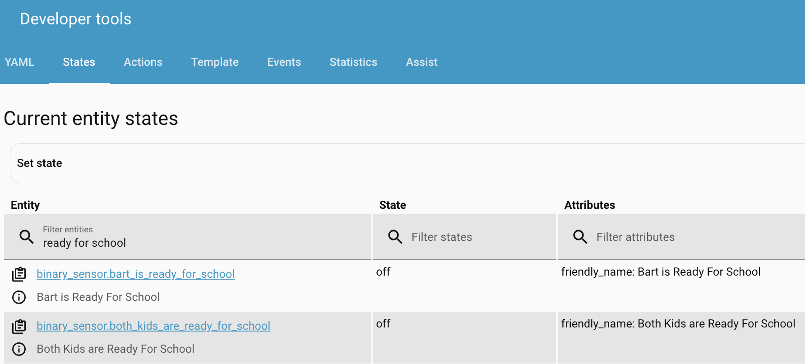Open binary_sensor.both_kids_are_ready_for_school link
The image size is (805, 364).
click(153, 326)
